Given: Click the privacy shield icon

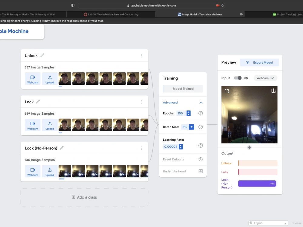Looking at the screenshot, I should (73, 5).
